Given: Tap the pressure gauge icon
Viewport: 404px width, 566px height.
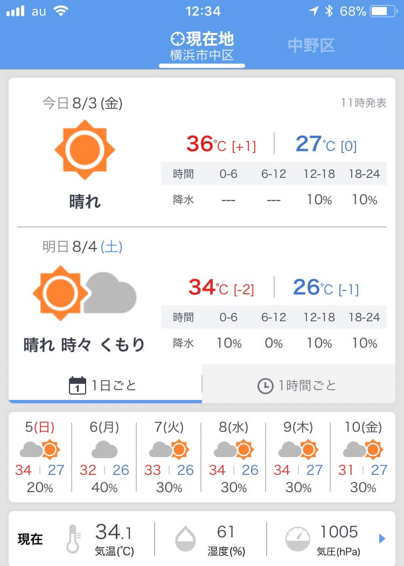Looking at the screenshot, I should coord(297,539).
